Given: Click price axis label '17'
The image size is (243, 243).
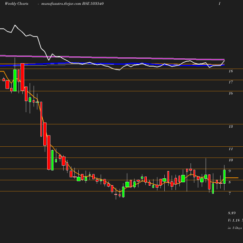Looking at the screenshot, I should pyautogui.click(x=231, y=82).
